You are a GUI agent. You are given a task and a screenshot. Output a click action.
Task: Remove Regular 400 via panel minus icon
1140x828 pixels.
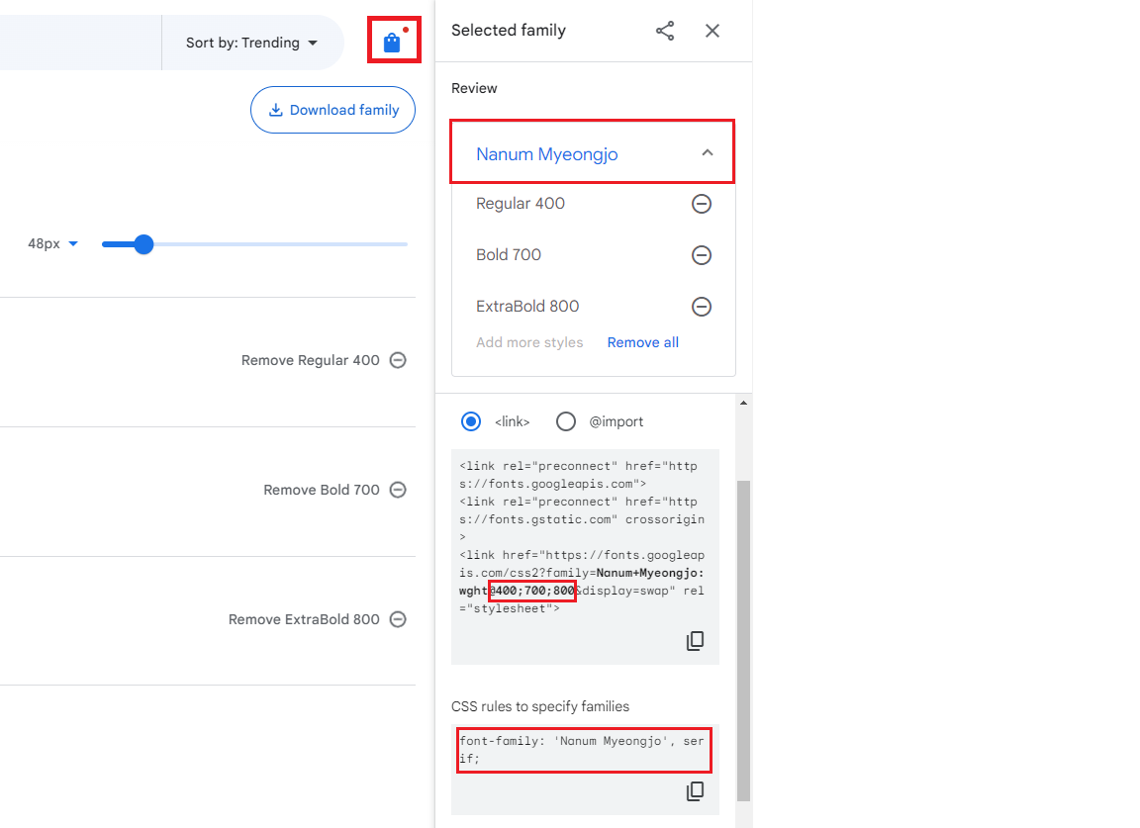tap(702, 204)
